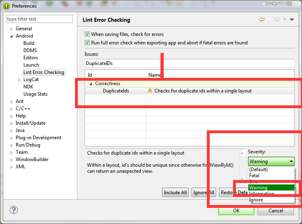
Task: Open the preferences view menu triangle
Action: pos(292,19)
